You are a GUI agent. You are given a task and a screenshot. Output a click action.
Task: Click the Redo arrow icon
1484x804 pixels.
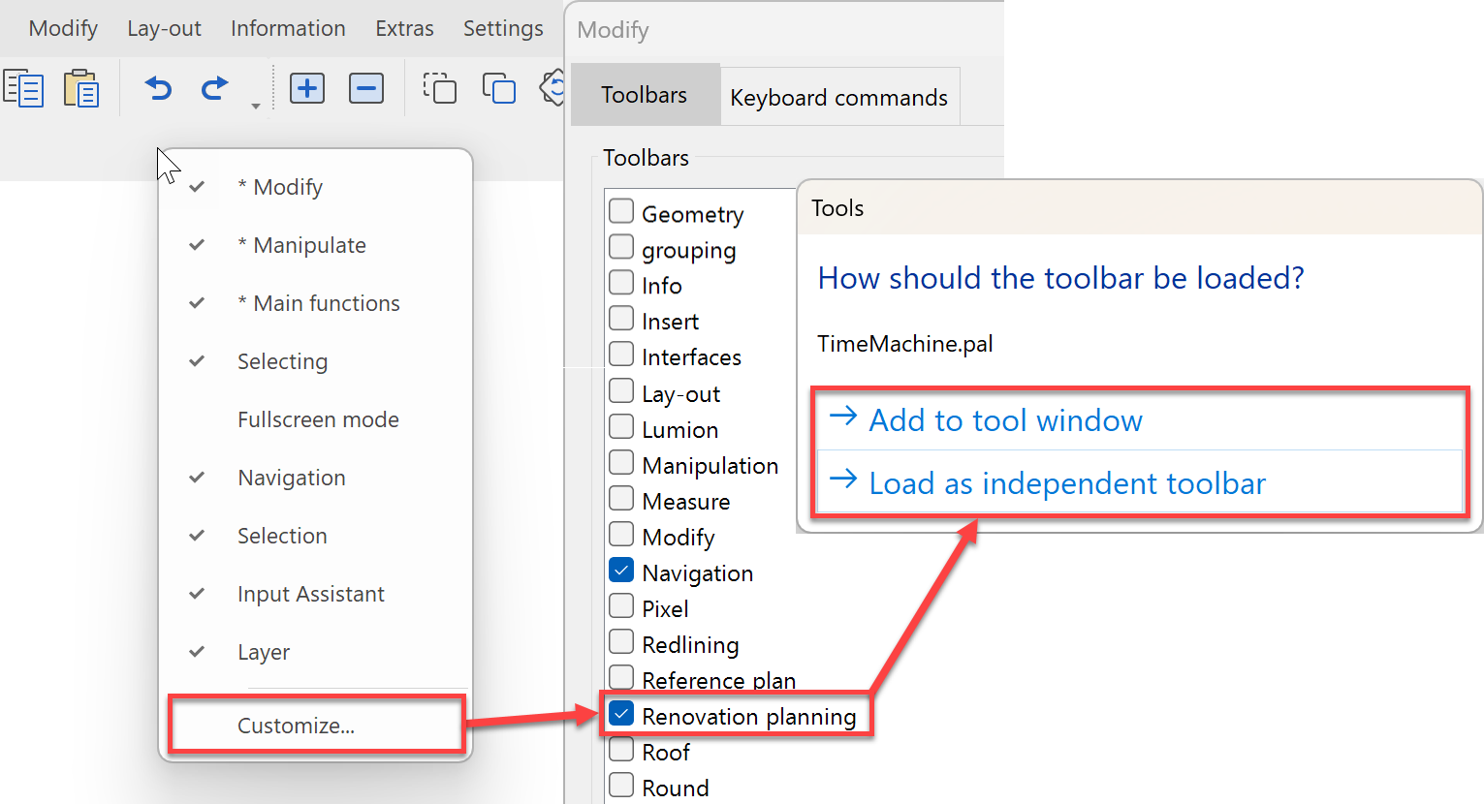point(214,89)
